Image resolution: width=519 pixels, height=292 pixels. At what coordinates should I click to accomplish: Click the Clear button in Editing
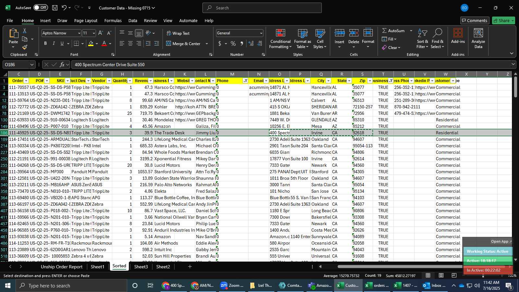[391, 47]
